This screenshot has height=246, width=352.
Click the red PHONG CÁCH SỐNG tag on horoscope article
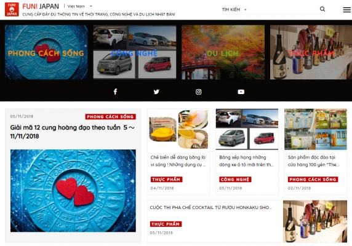point(110,117)
